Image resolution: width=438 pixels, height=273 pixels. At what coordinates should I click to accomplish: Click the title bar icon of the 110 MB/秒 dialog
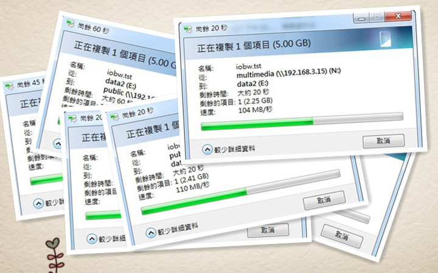[x=115, y=117]
